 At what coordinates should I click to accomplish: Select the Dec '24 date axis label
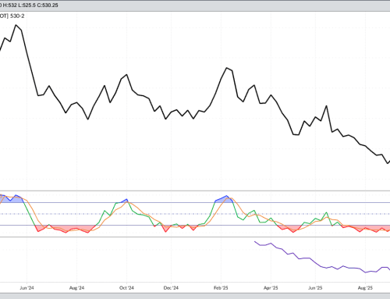click(x=171, y=288)
